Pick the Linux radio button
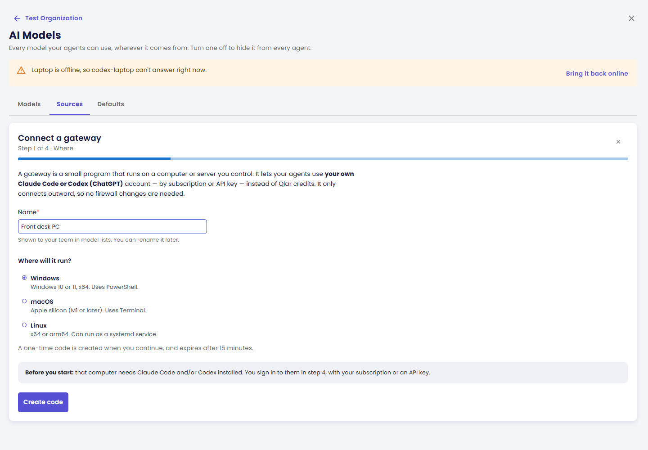Screen dimensions: 648x450 coord(24,325)
